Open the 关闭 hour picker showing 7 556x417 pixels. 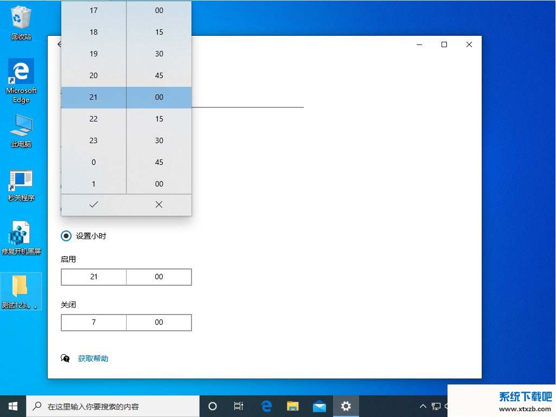click(x=94, y=322)
